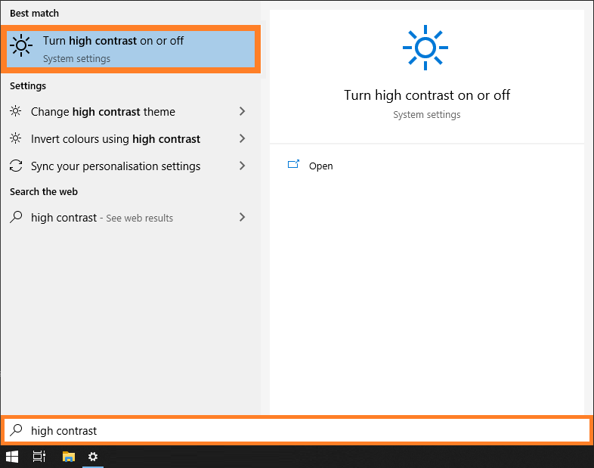Click the 'Best match' heading

tap(35, 14)
